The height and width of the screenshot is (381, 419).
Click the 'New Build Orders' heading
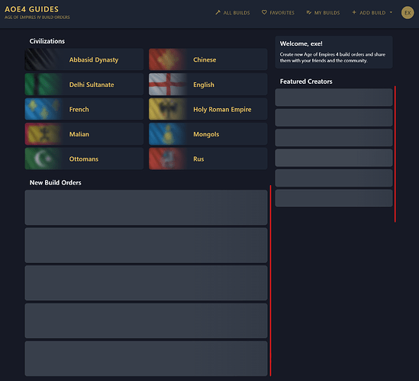coord(55,182)
